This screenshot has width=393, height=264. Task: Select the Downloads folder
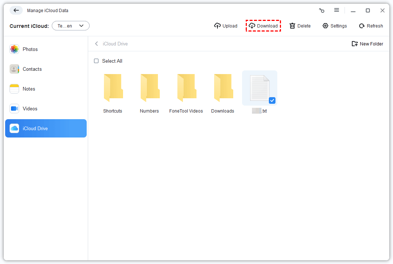[x=223, y=88]
